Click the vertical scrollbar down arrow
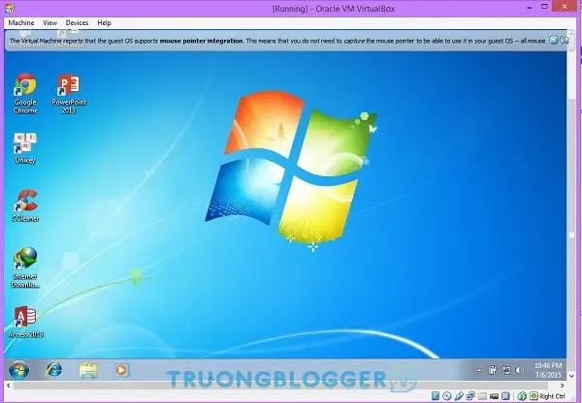Viewport: 582px width, 403px height. (x=572, y=376)
